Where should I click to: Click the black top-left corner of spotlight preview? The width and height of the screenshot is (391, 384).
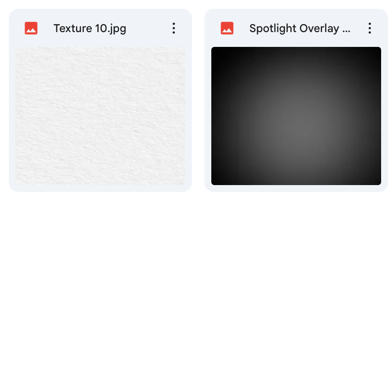click(216, 51)
